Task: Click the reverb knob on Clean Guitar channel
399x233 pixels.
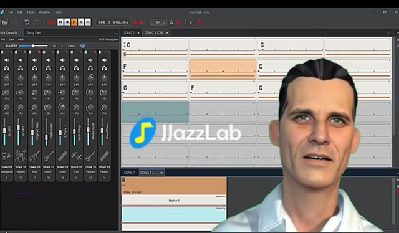Action: pyautogui.click(x=49, y=93)
